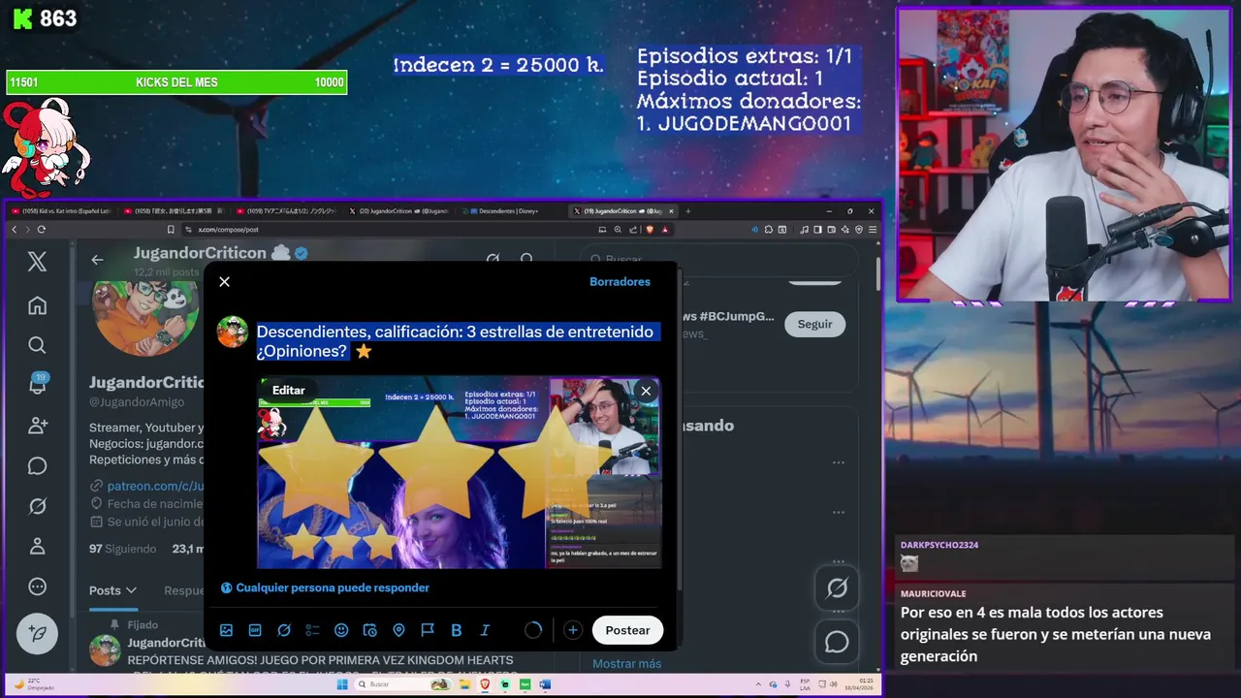The width and height of the screenshot is (1241, 698).
Task: Open Borradores drafts link
Action: pyautogui.click(x=620, y=281)
